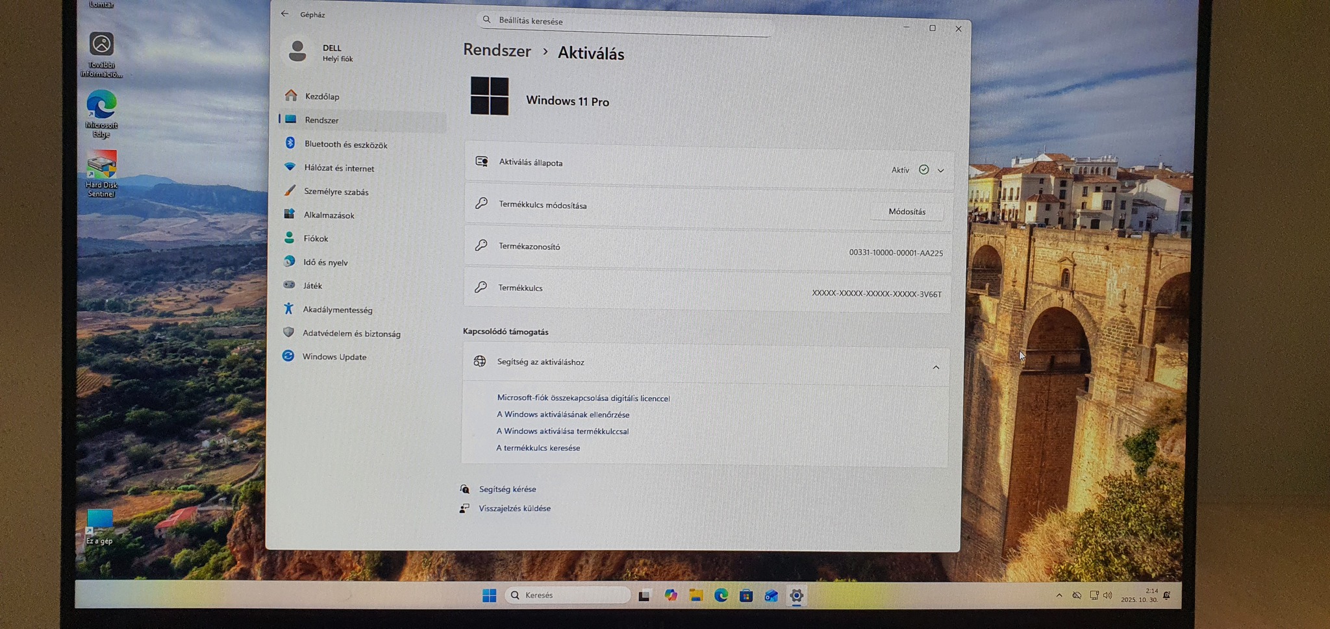
Task: Select the Hard Disk Sentinel desktop shortcut
Action: [101, 174]
